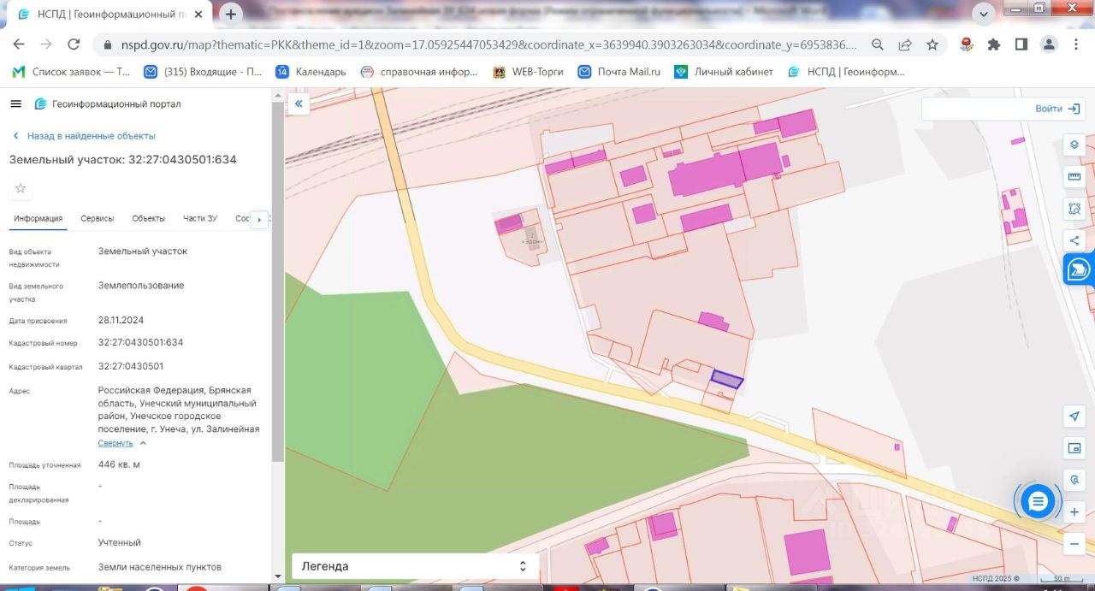Select the ruler measurement tool
Image resolution: width=1095 pixels, height=591 pixels.
click(x=1074, y=176)
